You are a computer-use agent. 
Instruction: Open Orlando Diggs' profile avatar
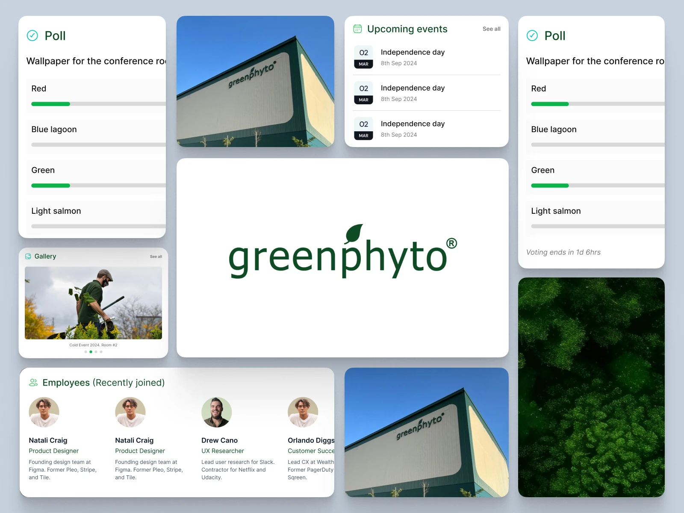pos(303,412)
